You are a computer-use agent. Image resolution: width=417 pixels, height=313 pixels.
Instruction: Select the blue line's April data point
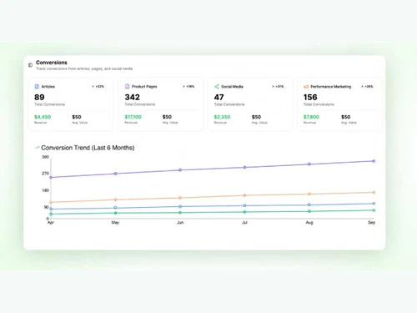click(x=51, y=209)
